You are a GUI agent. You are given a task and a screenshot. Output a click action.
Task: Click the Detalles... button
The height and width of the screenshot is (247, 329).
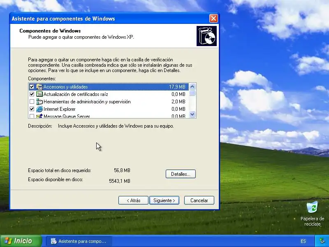pos(181,174)
